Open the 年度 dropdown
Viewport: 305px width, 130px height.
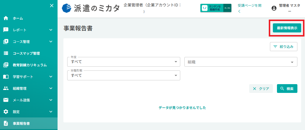click(x=124, y=62)
